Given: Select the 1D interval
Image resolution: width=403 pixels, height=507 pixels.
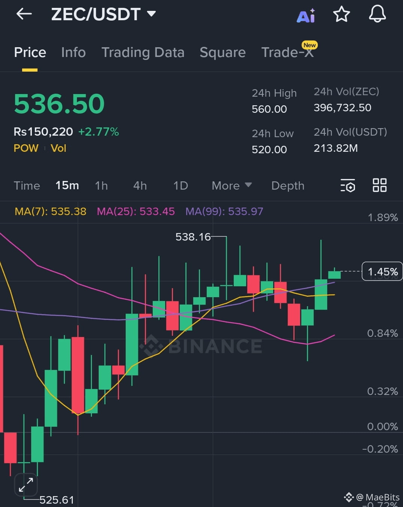Looking at the screenshot, I should pos(180,185).
